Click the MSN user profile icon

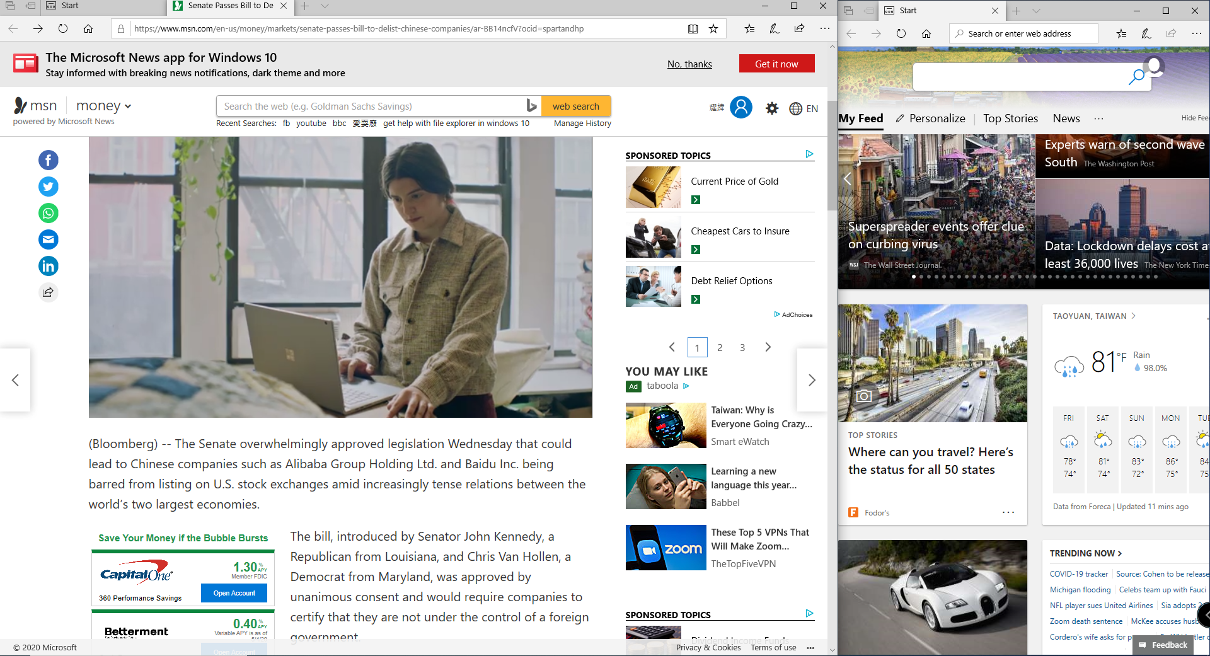click(741, 107)
